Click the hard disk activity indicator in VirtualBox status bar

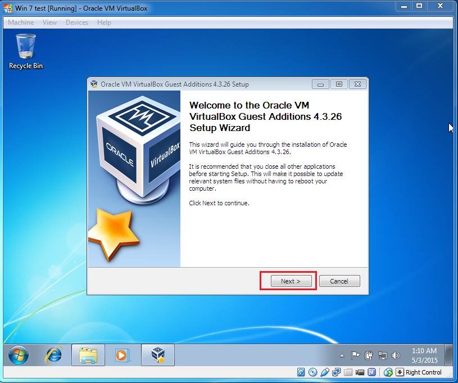302,372
